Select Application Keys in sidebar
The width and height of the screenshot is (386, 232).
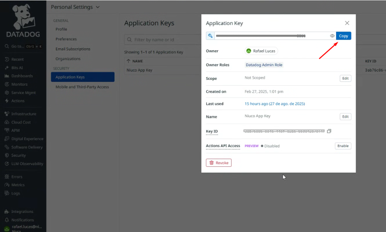[83, 77]
